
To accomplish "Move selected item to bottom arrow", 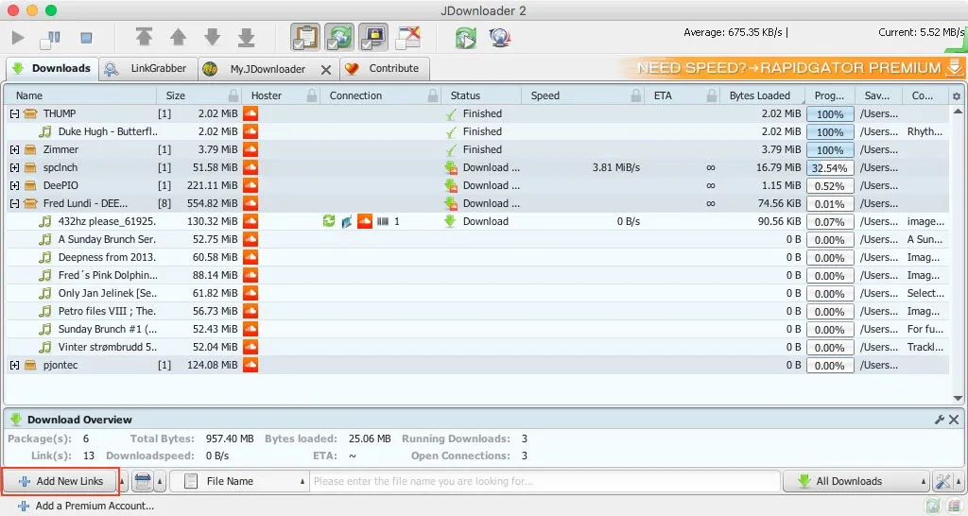I will [x=247, y=37].
